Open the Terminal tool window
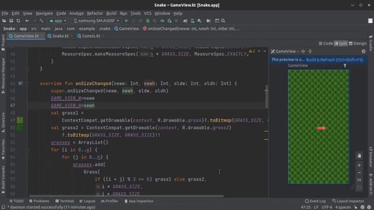The width and height of the screenshot is (374, 210). tap(64, 201)
